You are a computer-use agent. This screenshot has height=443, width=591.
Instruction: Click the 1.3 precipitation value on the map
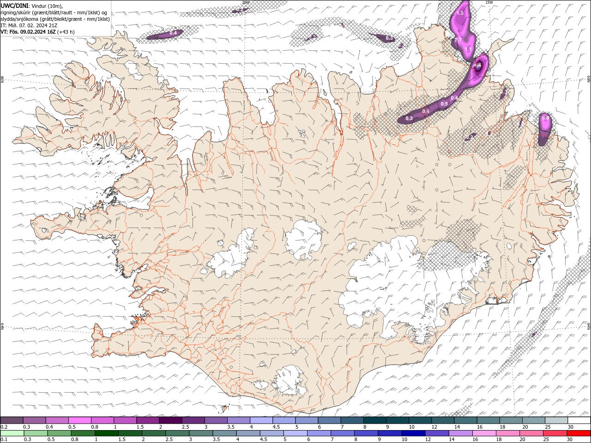pyautogui.click(x=460, y=13)
